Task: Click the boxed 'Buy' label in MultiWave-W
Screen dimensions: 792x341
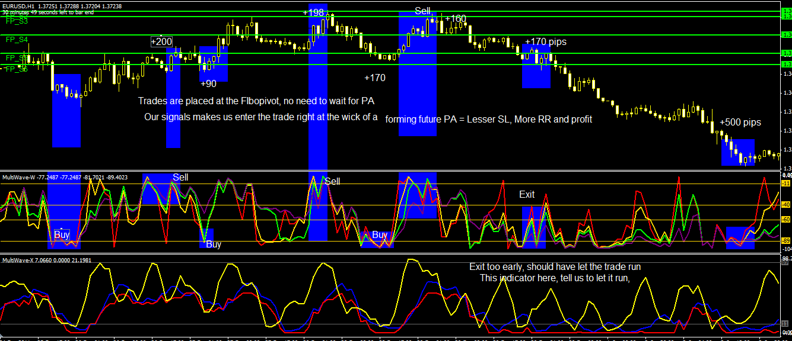Action: [x=62, y=234]
